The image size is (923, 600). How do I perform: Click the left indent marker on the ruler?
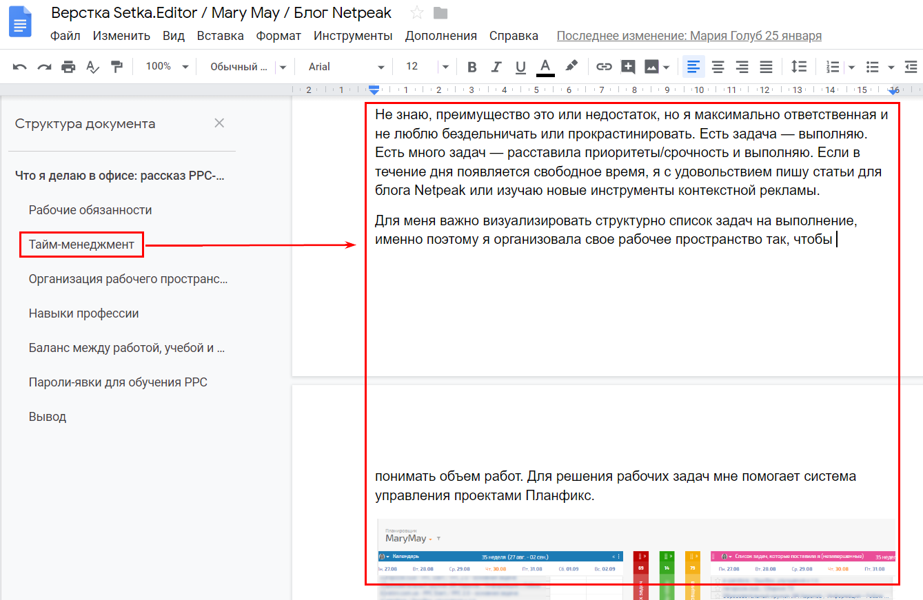coord(374,90)
